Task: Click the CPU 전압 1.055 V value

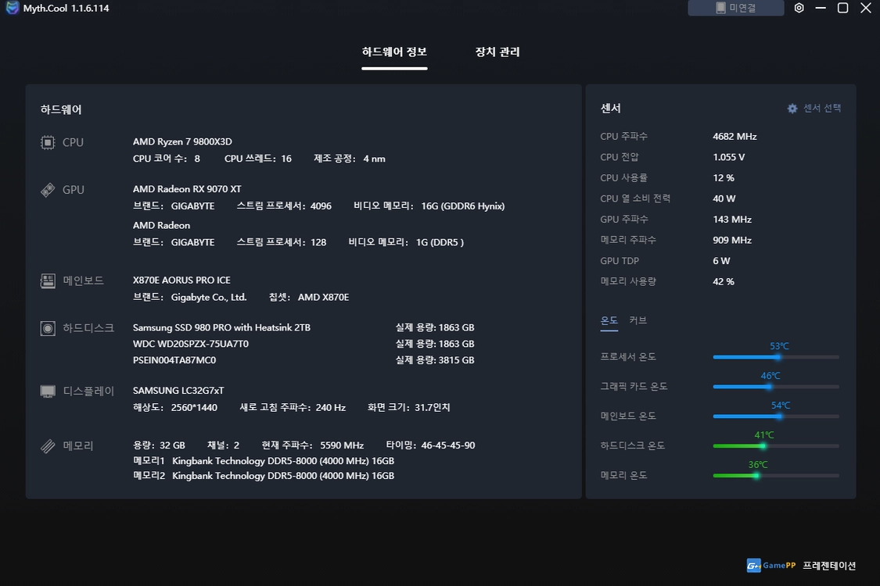Action: click(728, 157)
